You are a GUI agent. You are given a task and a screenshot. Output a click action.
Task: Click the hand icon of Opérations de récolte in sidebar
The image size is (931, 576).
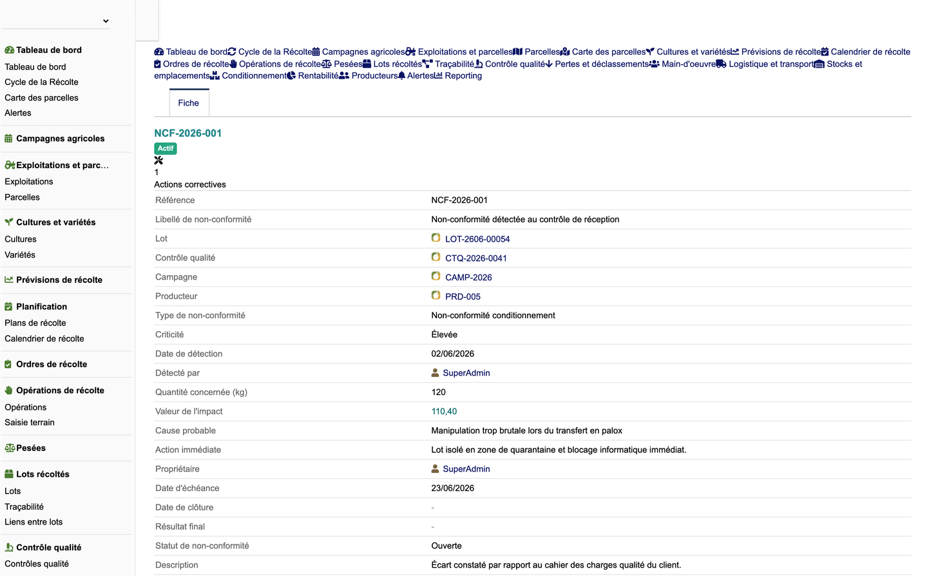point(8,390)
